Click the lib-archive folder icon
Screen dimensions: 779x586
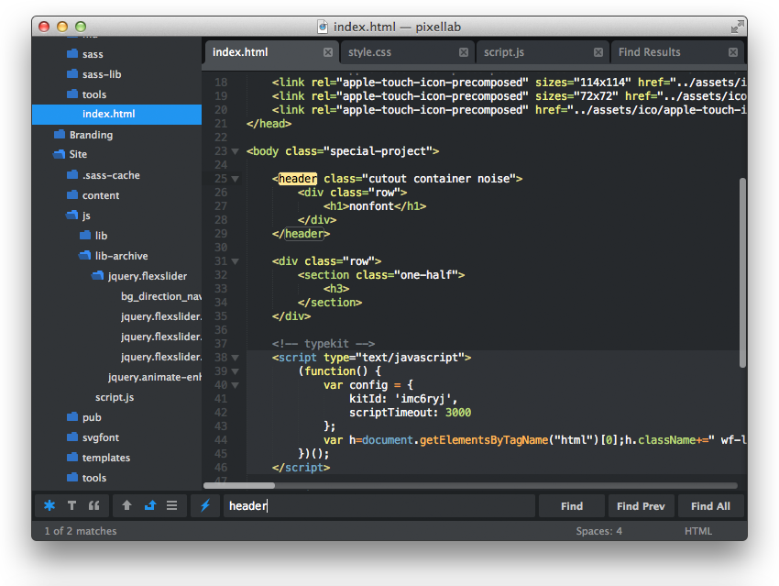[x=85, y=255]
